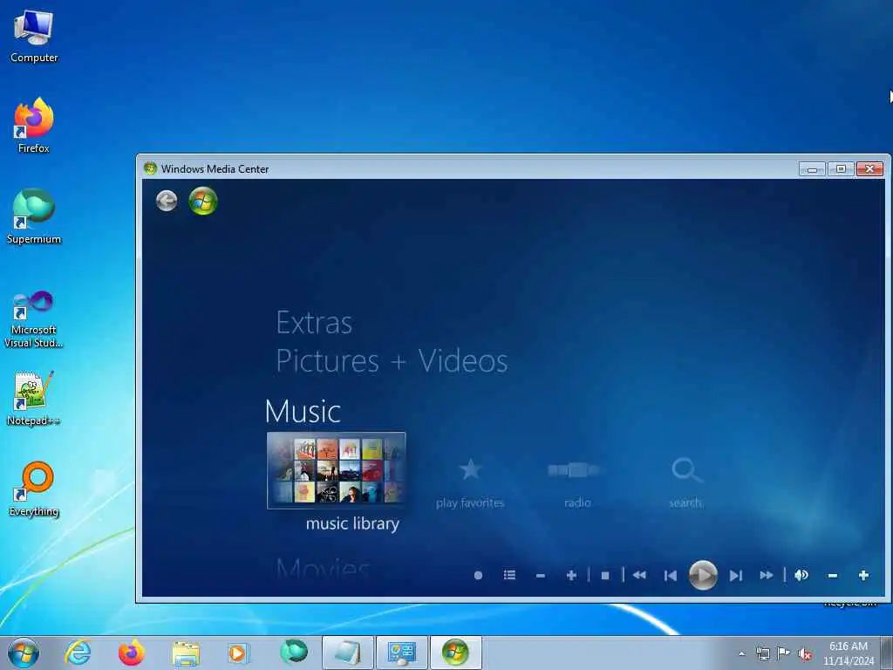Open Windows Media Player taskbar icon
The width and height of the screenshot is (893, 670).
(237, 653)
